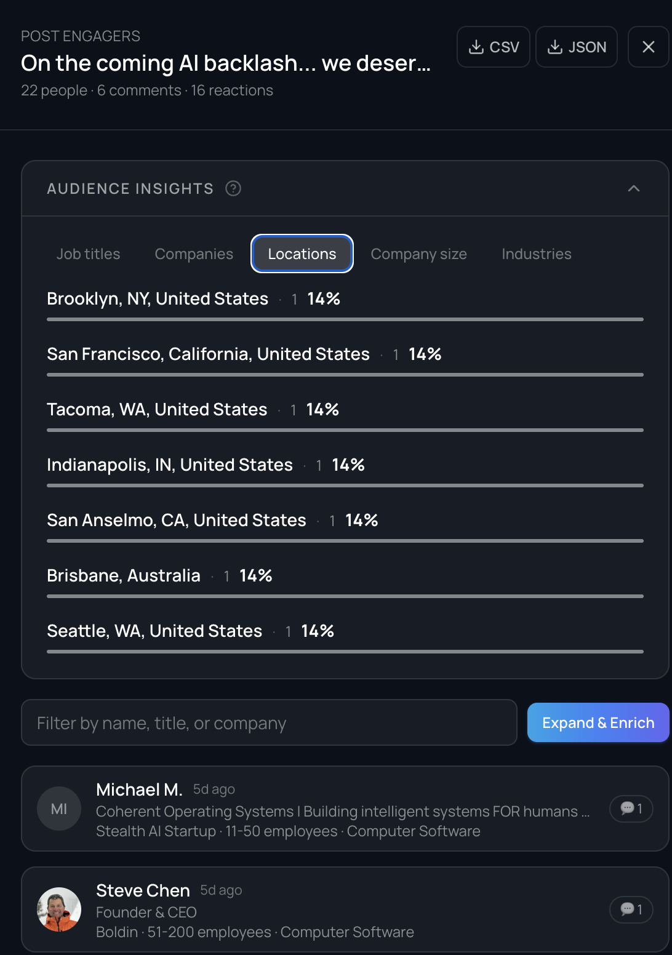Open the Companies tab

pos(194,254)
